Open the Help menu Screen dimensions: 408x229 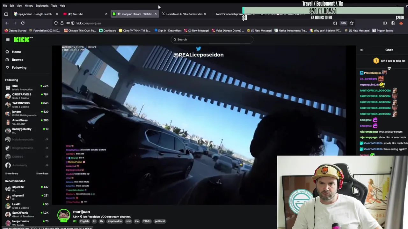(62, 6)
